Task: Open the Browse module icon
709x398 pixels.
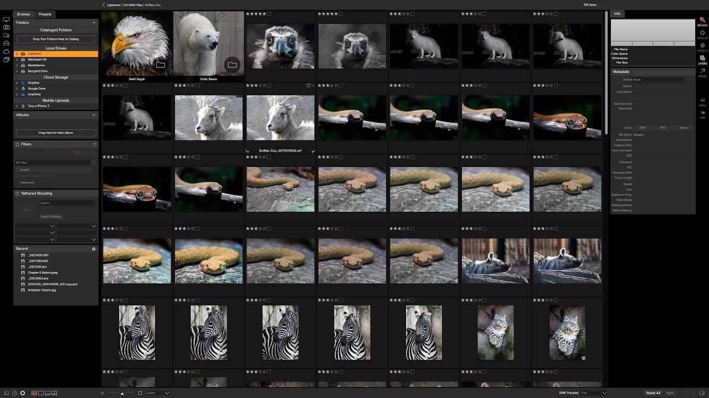Action: (702, 21)
